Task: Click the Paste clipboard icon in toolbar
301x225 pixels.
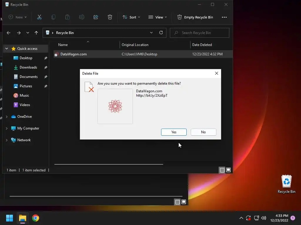Action: click(67, 17)
